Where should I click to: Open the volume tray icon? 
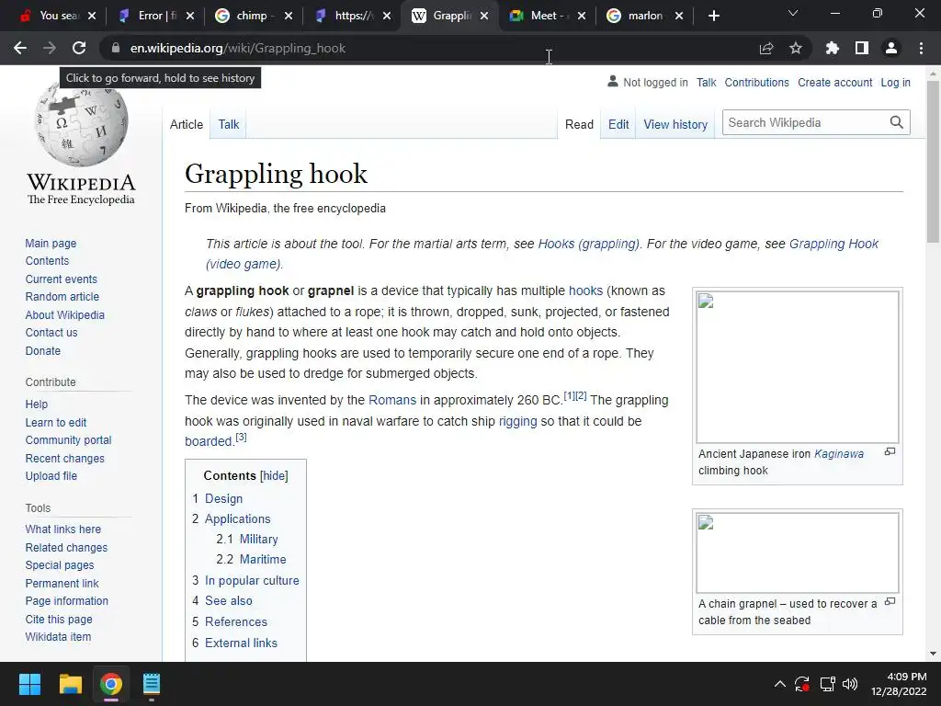850,684
